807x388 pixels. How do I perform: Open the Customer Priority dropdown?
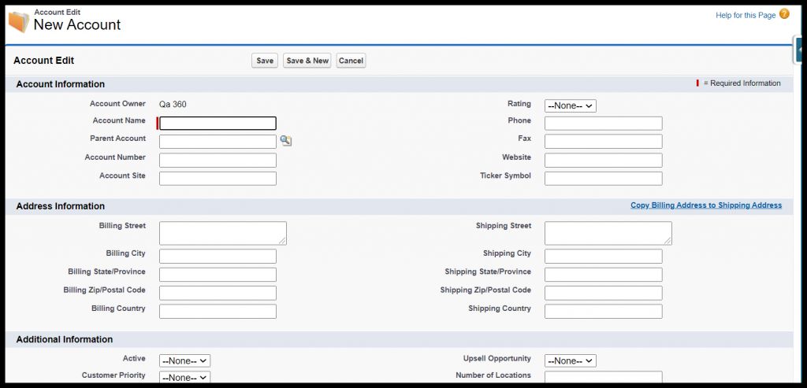pos(184,377)
